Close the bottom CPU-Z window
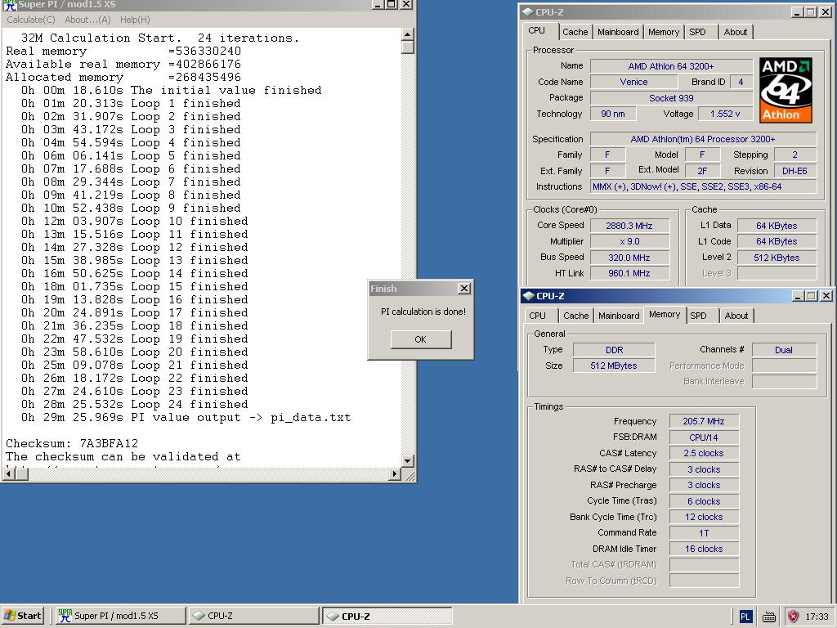This screenshot has height=628, width=837. coord(826,295)
